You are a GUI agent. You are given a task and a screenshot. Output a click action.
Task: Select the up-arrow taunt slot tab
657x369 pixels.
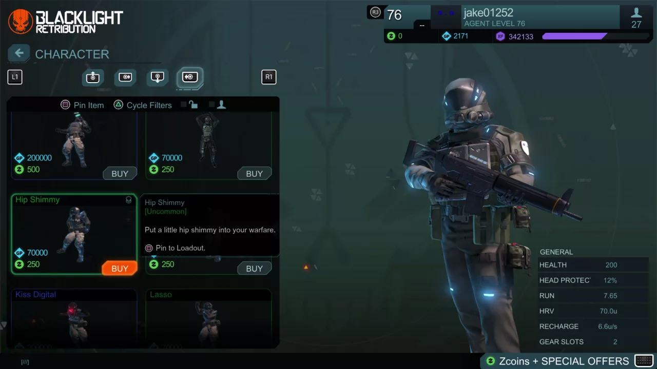(x=92, y=77)
